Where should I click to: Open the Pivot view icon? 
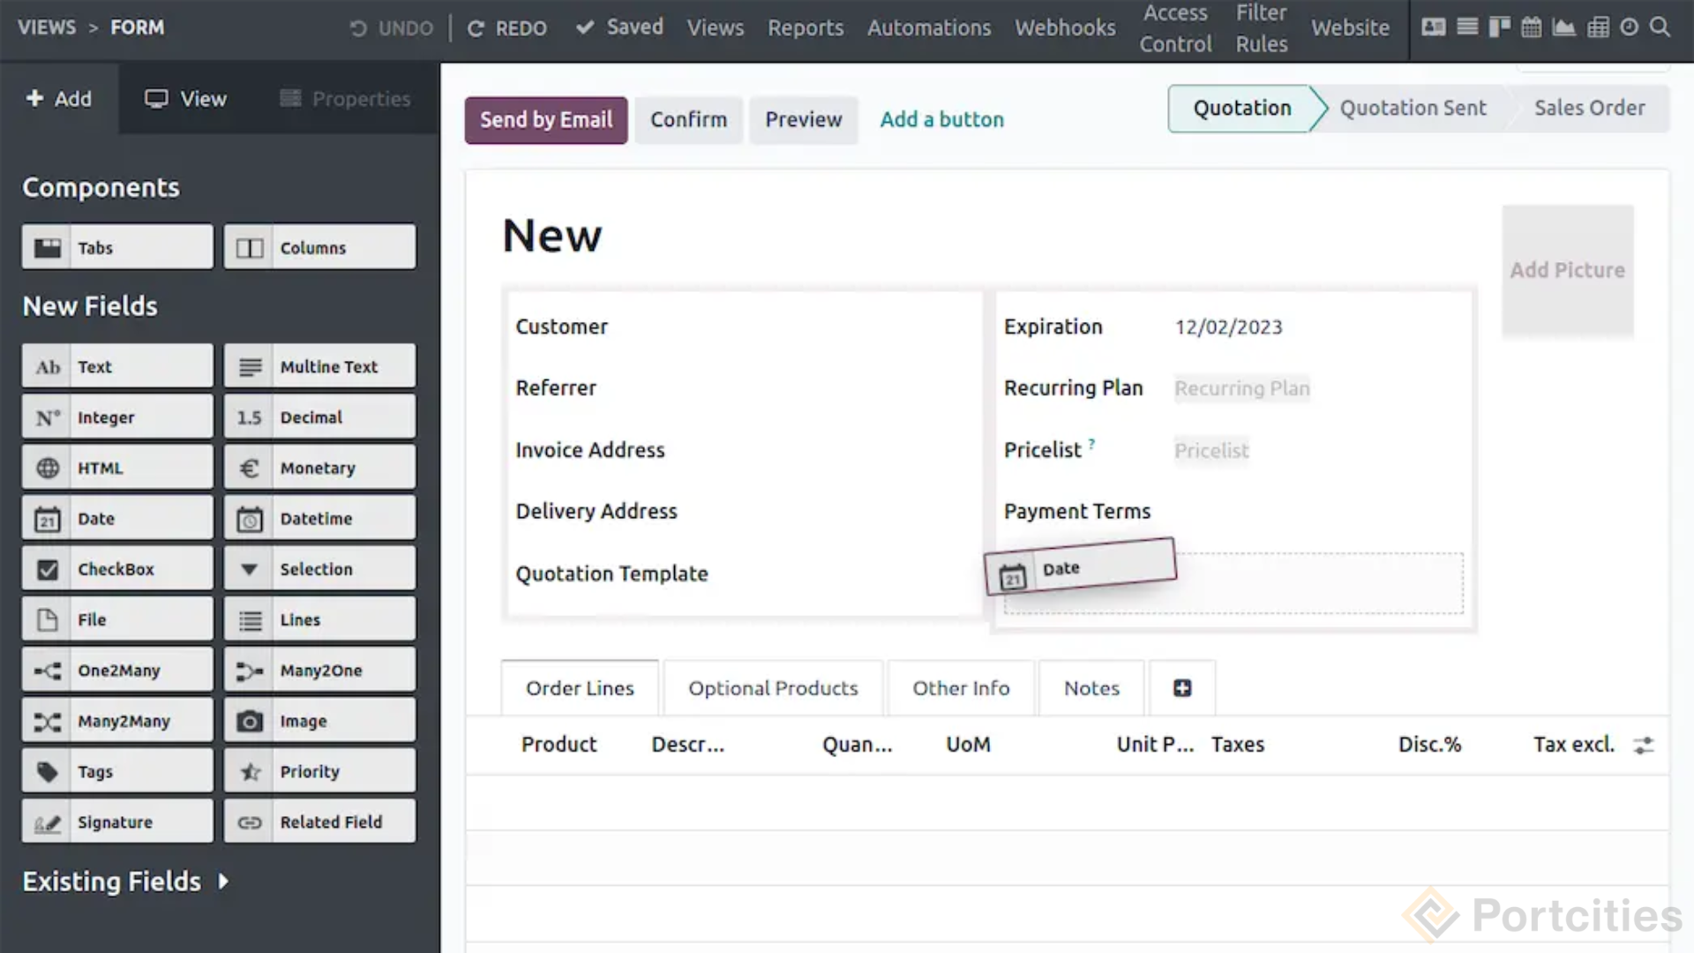[x=1597, y=27]
